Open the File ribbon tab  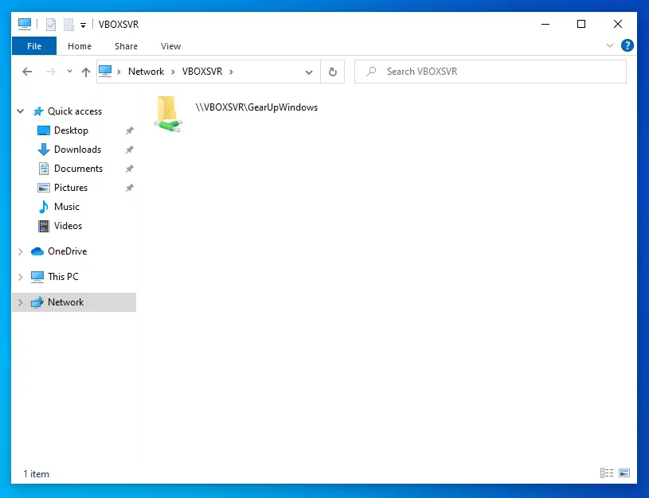pyautogui.click(x=34, y=46)
